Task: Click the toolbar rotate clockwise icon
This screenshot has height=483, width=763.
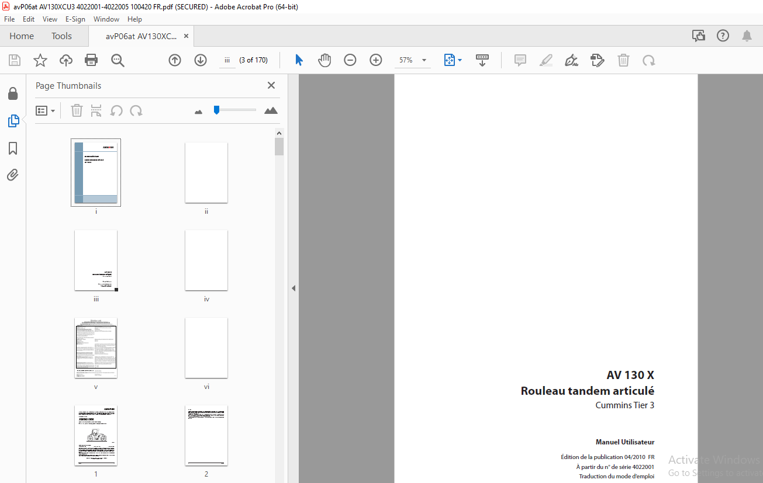Action: point(648,60)
